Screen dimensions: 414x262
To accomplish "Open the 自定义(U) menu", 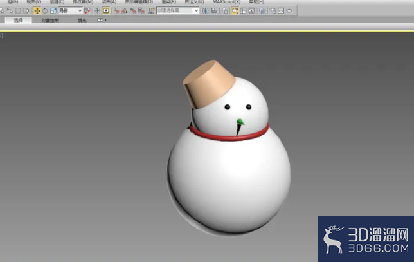I will tap(194, 1).
